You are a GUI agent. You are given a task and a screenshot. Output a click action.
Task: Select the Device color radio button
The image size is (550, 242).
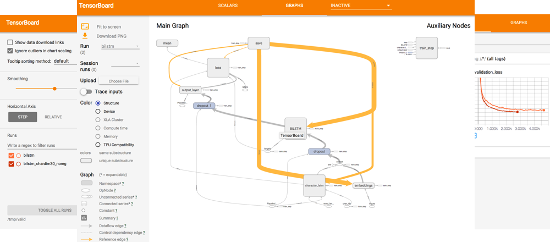[98, 112]
